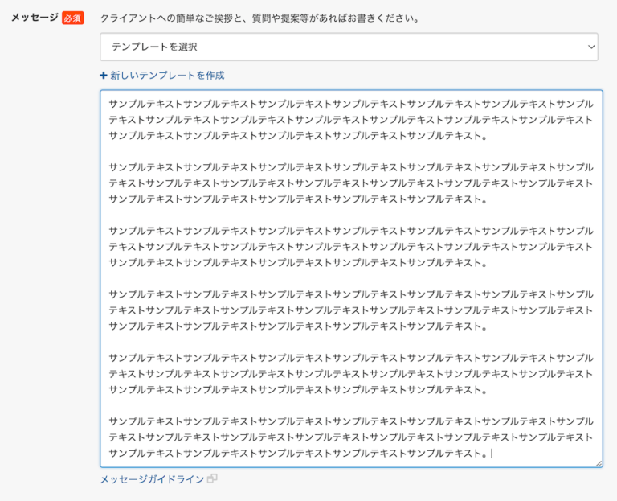
Task: Click the external-link icon beside メッセージガイドライン
Action: click(x=212, y=478)
